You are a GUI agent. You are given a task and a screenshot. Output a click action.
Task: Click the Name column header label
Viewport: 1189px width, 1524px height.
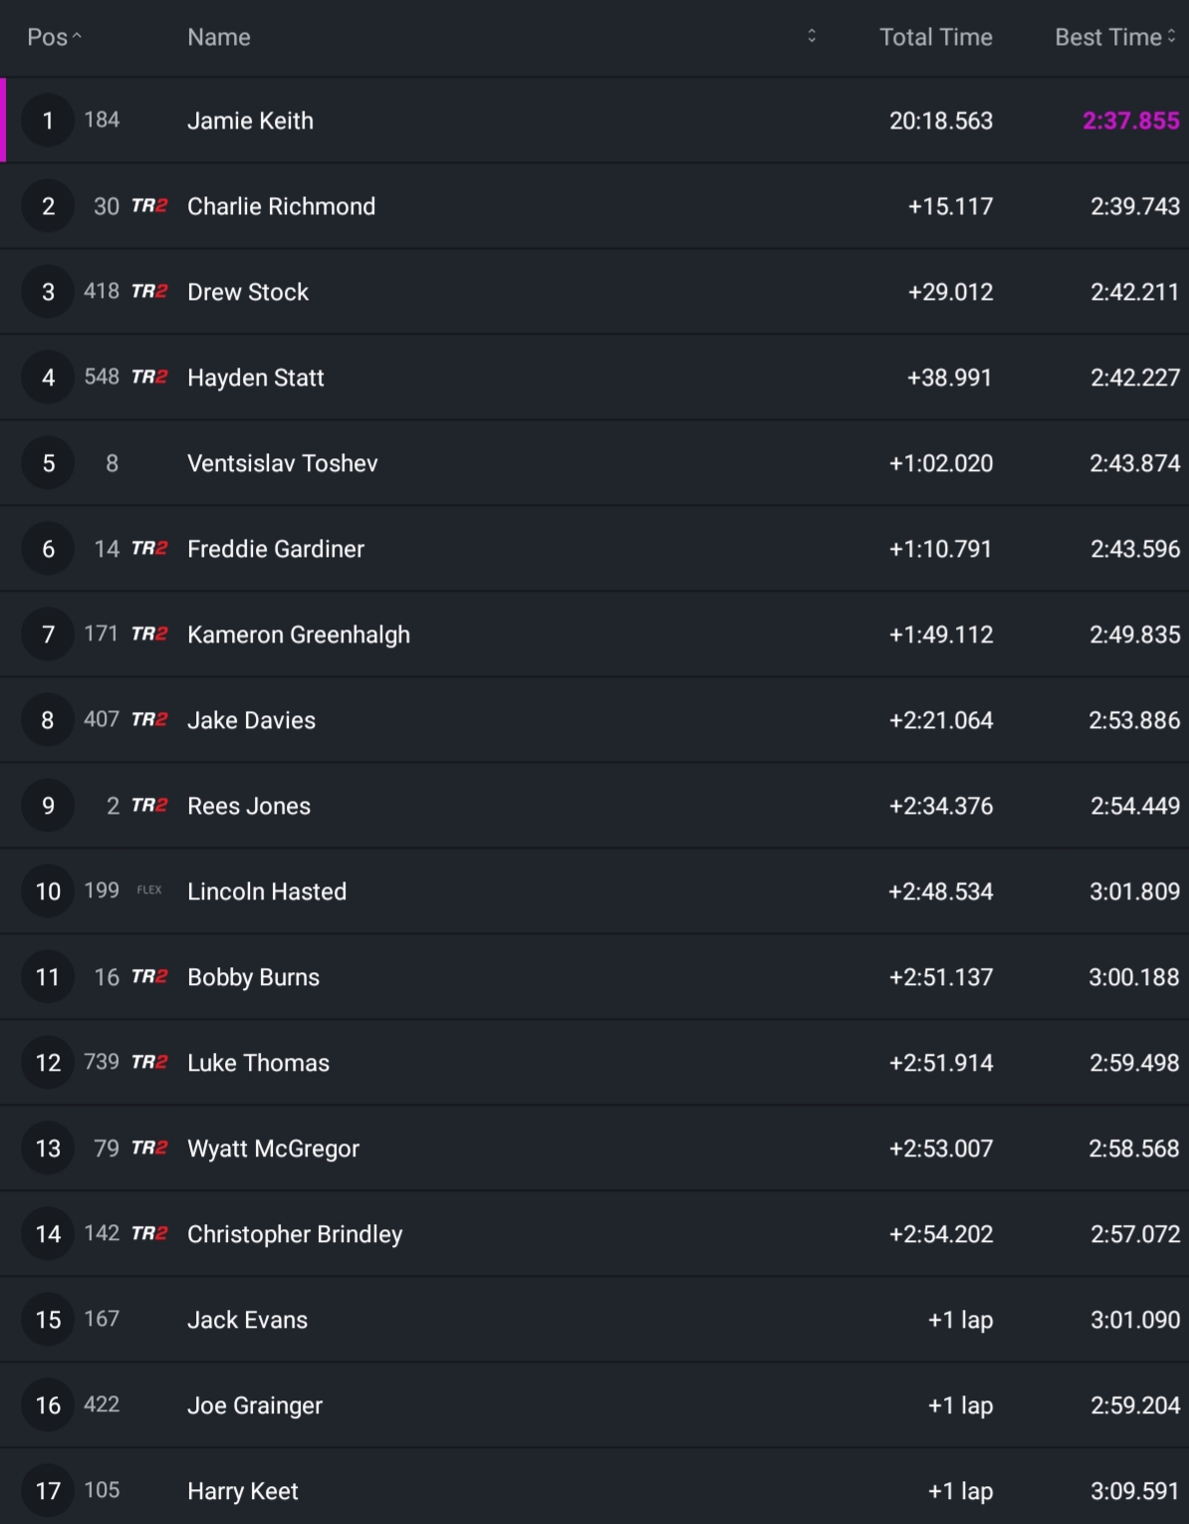click(219, 38)
